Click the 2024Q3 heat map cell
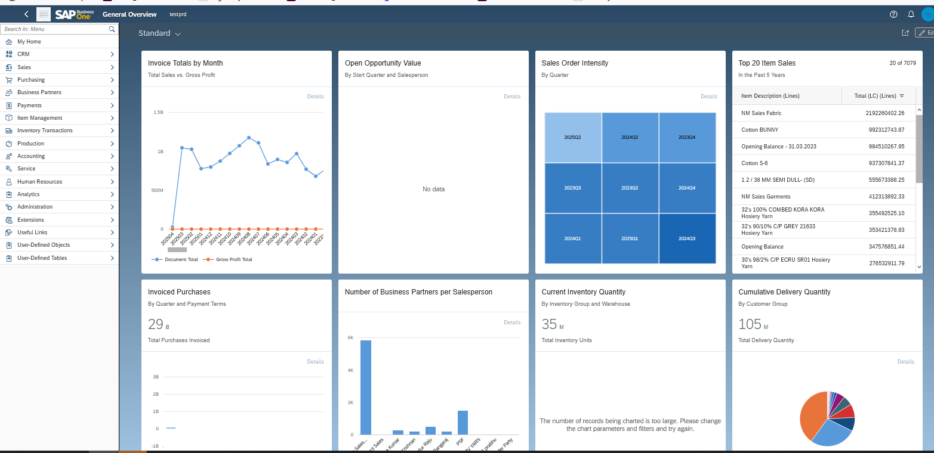 tap(687, 238)
